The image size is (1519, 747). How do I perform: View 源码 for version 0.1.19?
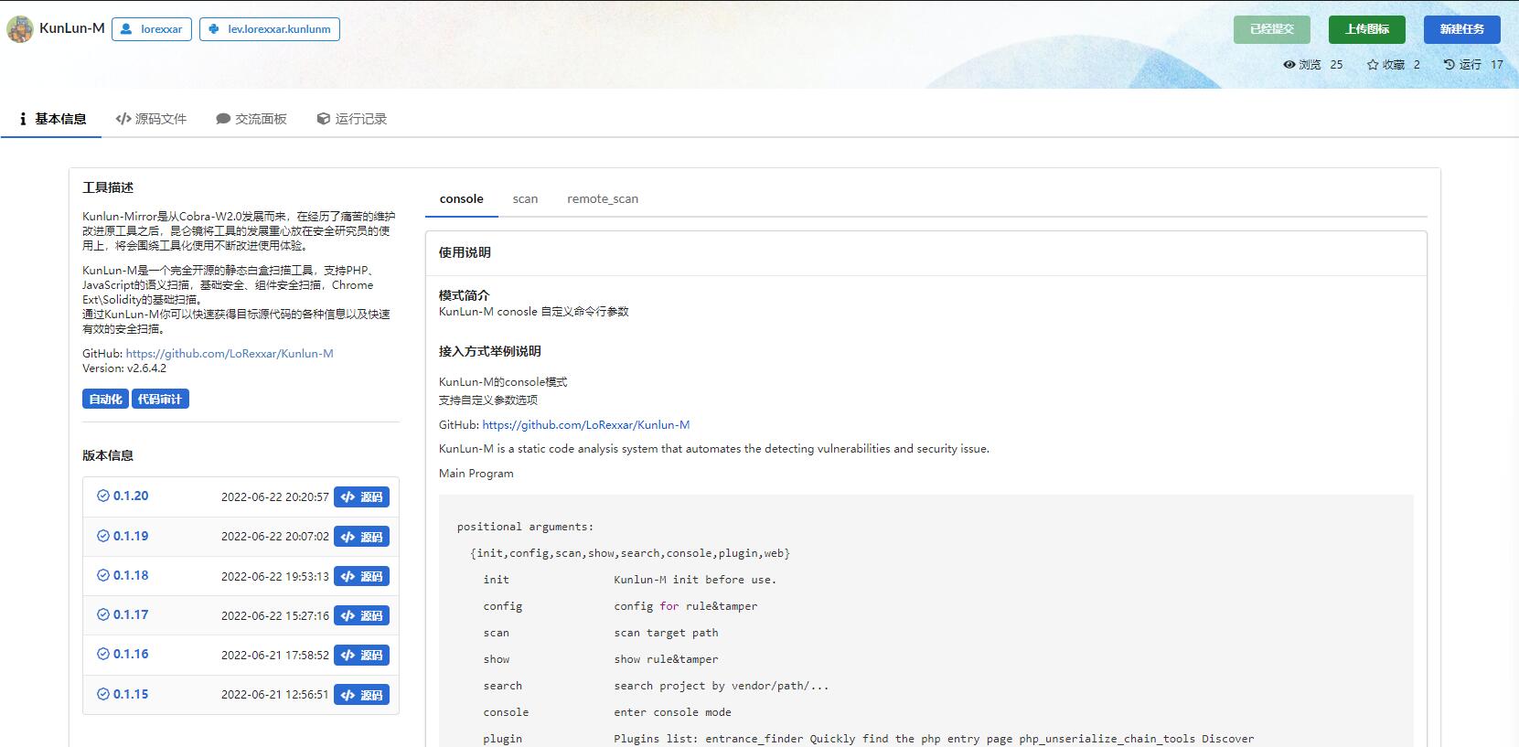click(361, 537)
